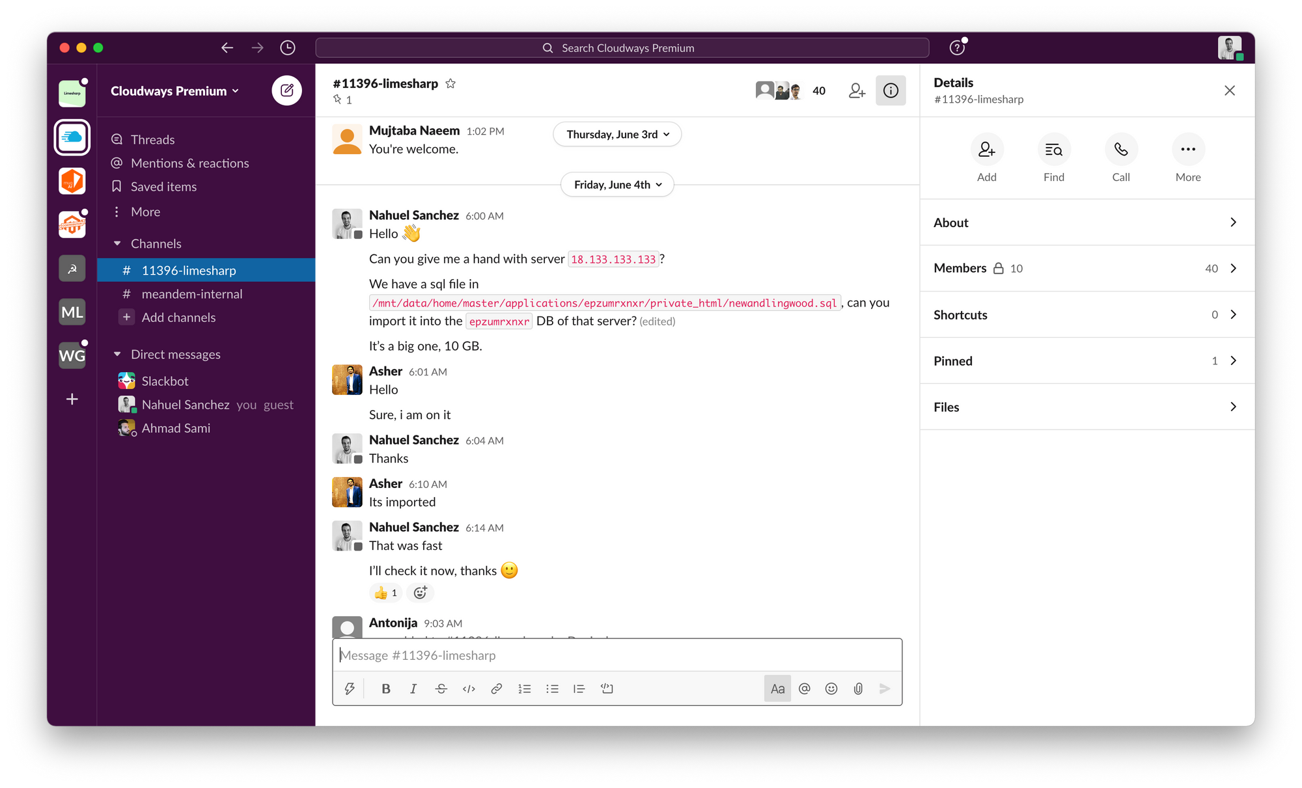Open Mentions & reactions in sidebar
This screenshot has height=788, width=1302.
tap(189, 163)
